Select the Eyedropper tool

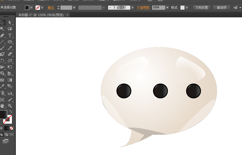pos(2,86)
